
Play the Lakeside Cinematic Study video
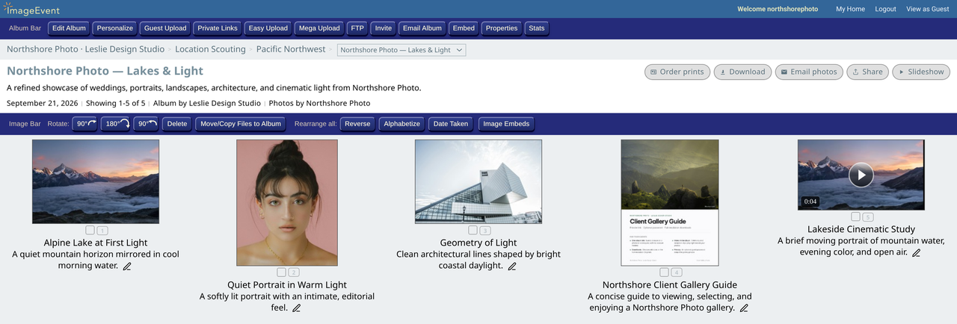[x=861, y=175]
